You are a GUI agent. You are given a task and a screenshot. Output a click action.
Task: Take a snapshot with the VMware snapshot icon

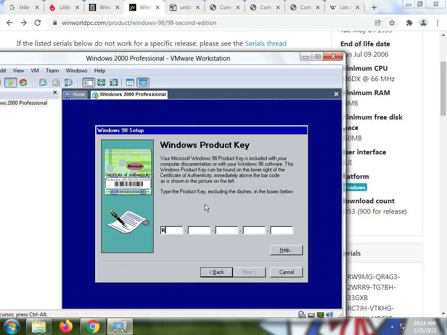coord(43,82)
